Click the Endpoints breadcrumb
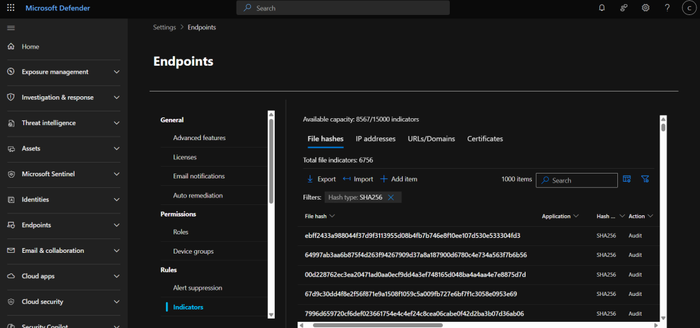This screenshot has height=328, width=700. click(202, 27)
